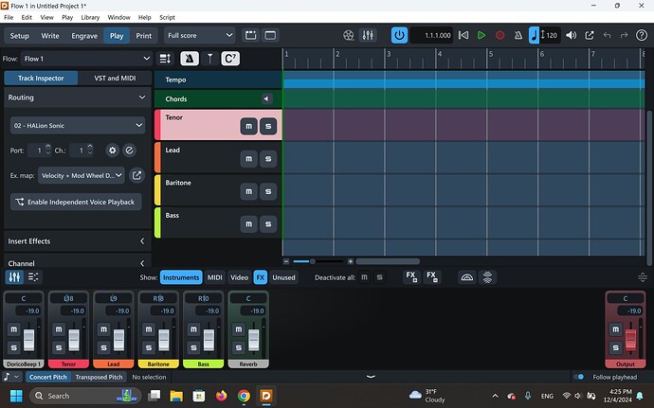Click the first FX channel icon

[x=411, y=276]
